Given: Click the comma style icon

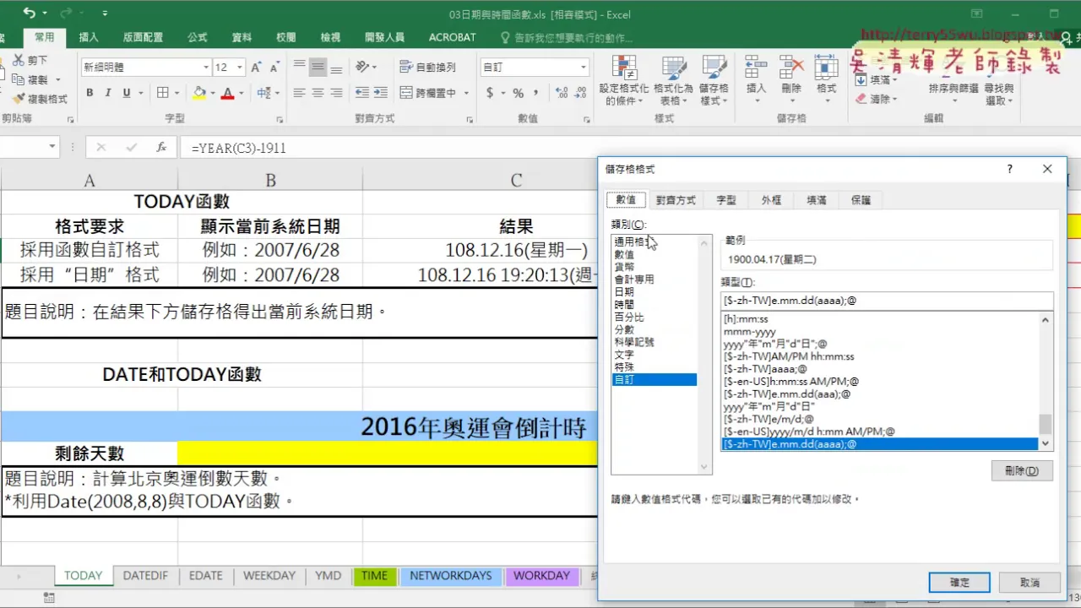Looking at the screenshot, I should point(536,93).
